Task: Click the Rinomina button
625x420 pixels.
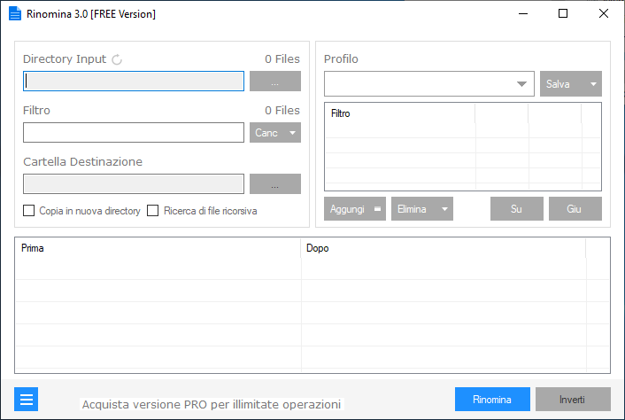Action: [492, 400]
